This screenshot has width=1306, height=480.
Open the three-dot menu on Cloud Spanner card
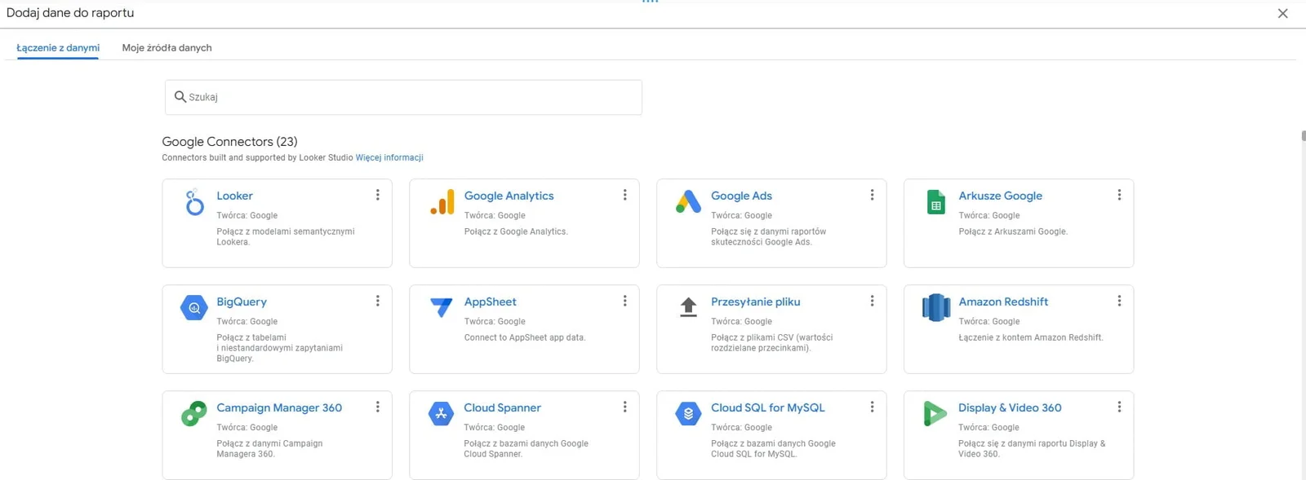(624, 407)
